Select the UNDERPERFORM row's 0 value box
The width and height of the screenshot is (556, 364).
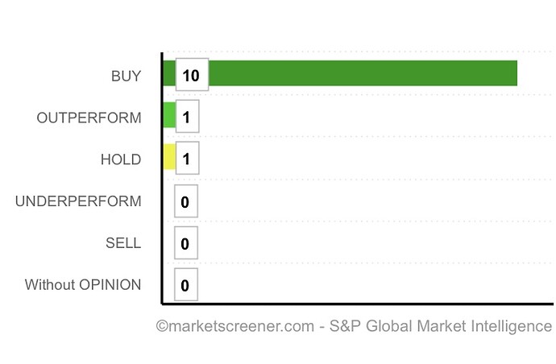tap(185, 201)
